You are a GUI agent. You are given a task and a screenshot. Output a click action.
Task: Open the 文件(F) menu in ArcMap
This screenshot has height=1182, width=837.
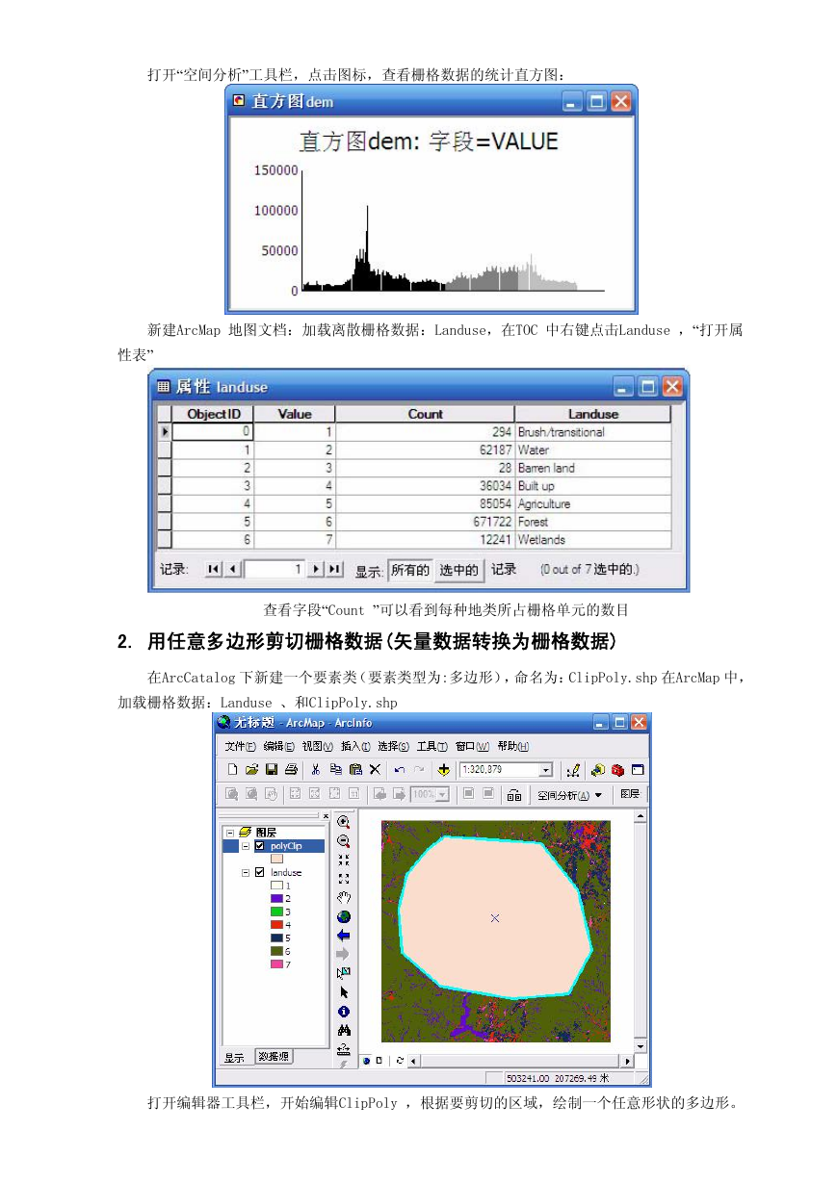(x=240, y=746)
